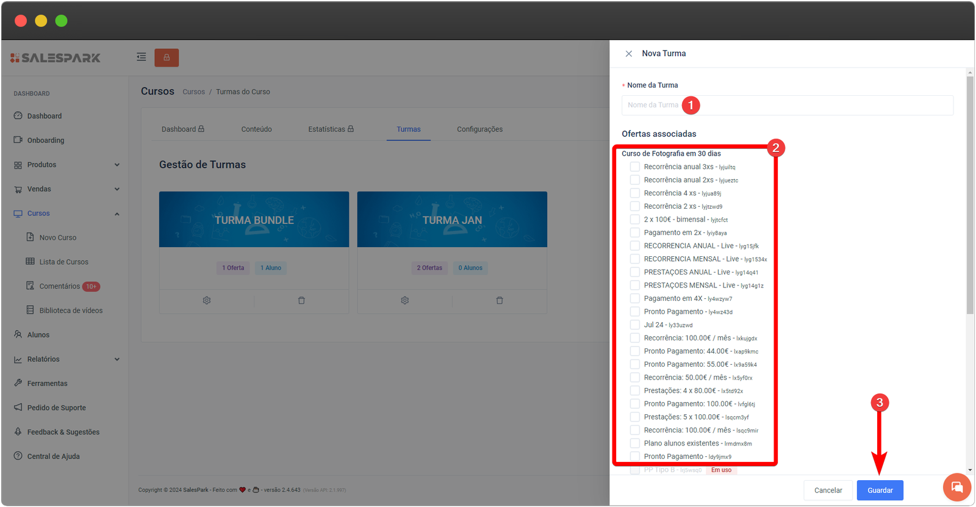The image size is (976, 507).
Task: Click the red lock button in header
Action: click(x=167, y=57)
